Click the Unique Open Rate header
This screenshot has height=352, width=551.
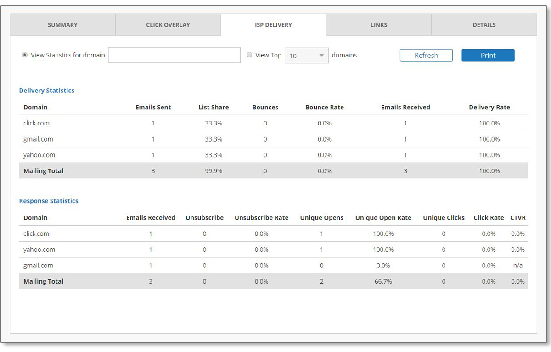click(383, 218)
